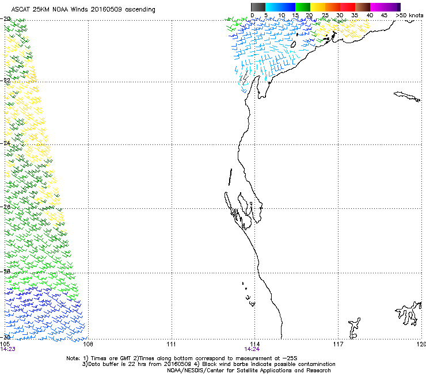Click the purple '14:23' pass time
The width and height of the screenshot is (426, 374).
click(x=8, y=349)
